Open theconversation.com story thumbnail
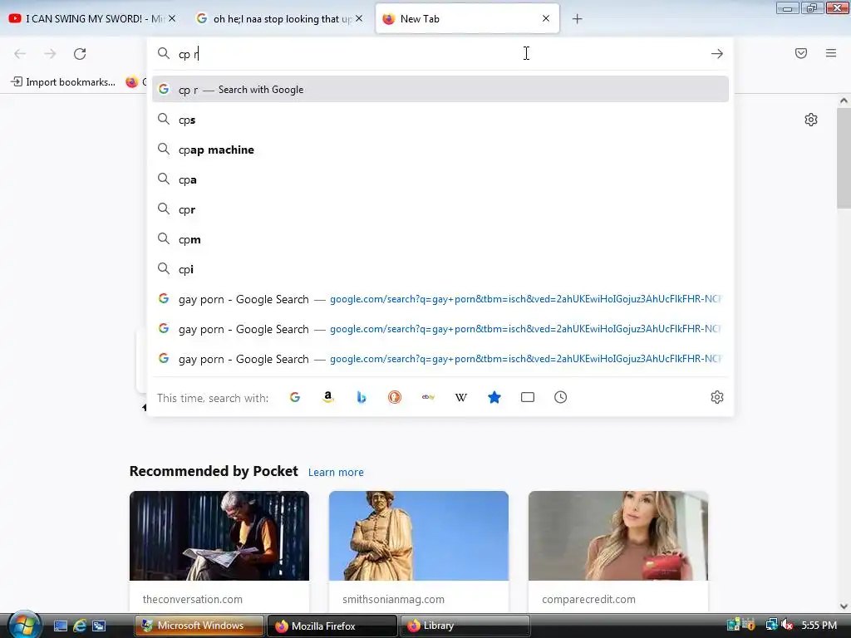Screen dimensions: 851x638 [219, 536]
